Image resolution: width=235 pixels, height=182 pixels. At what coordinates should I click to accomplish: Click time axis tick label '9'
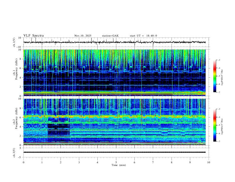tap(190, 162)
